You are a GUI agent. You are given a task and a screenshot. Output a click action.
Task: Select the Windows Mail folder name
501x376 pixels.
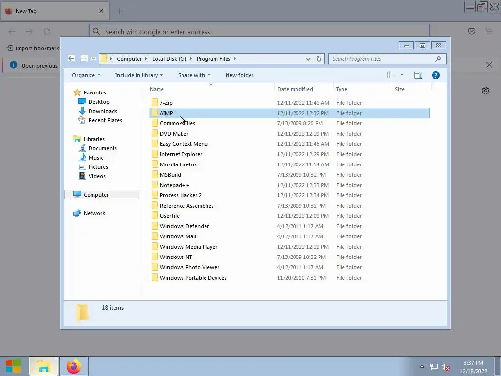click(x=178, y=236)
